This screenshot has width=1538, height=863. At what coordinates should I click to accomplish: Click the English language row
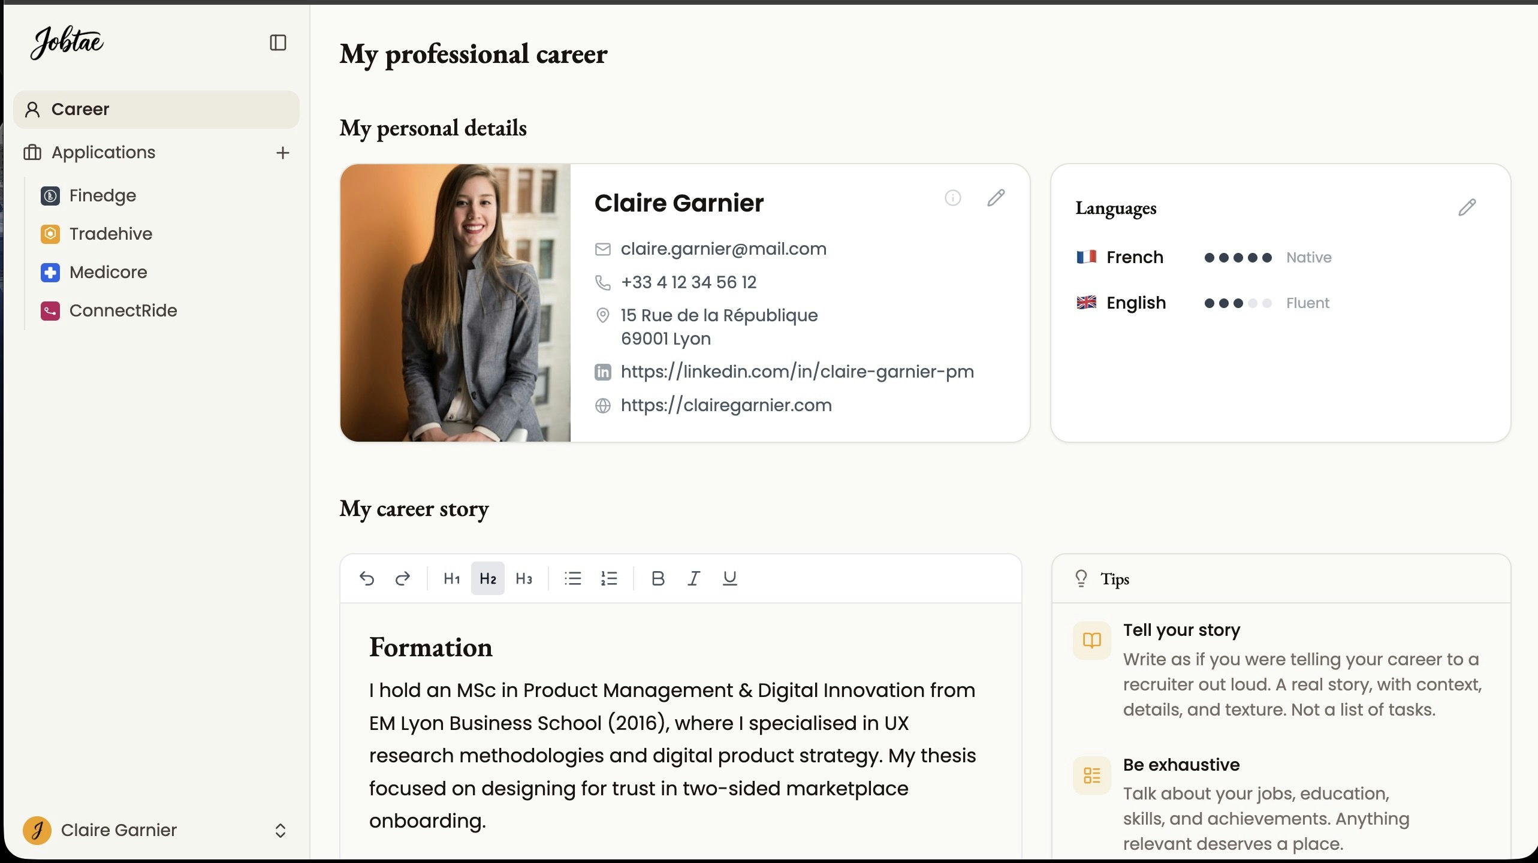(x=1202, y=303)
